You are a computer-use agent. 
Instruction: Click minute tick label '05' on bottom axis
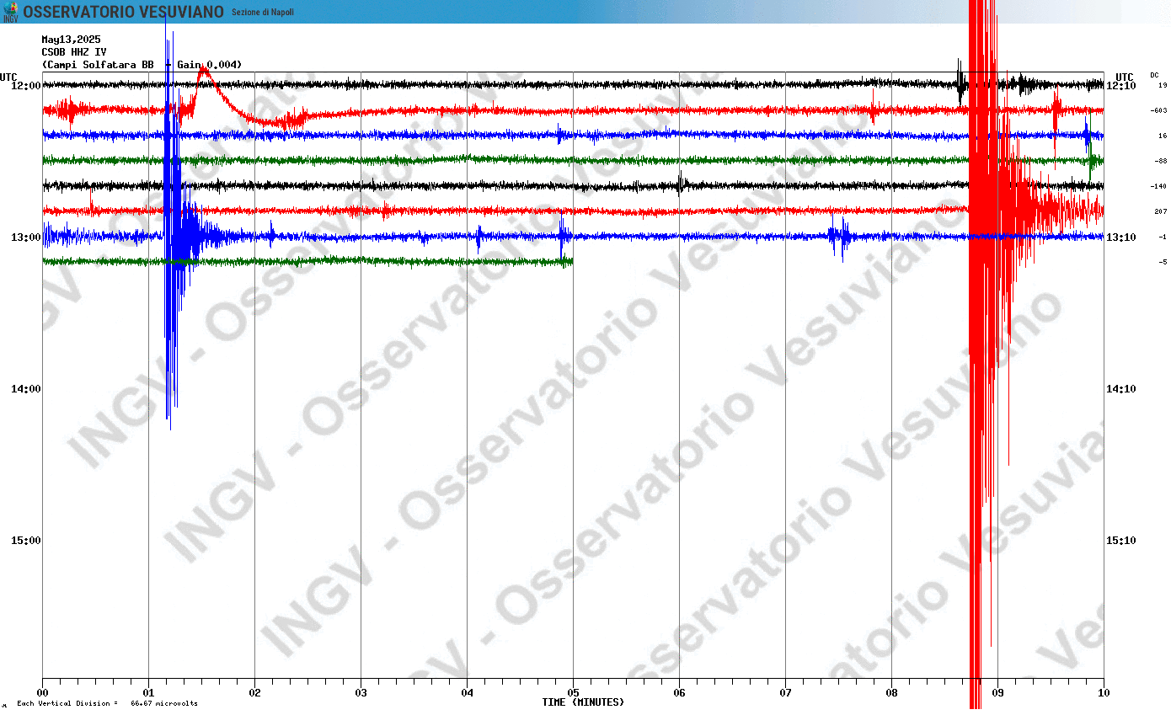574,693
